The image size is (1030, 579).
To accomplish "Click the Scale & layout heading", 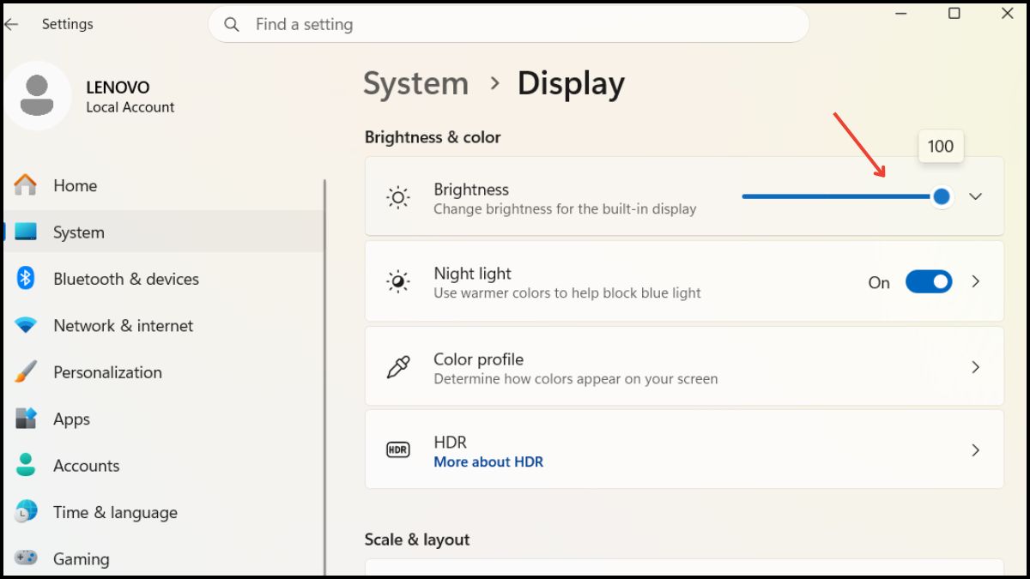I will click(x=417, y=540).
